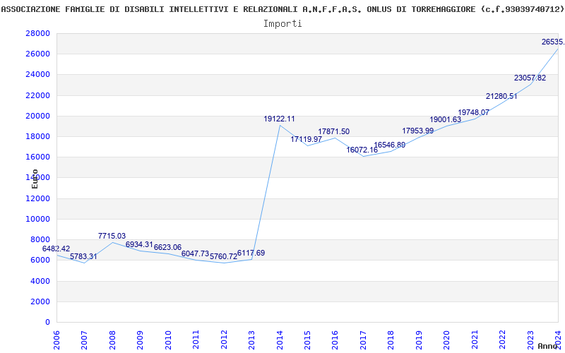Image resolution: width=565 pixels, height=353 pixels.
Task: Click the y-axis value 12000
Action: [38, 198]
